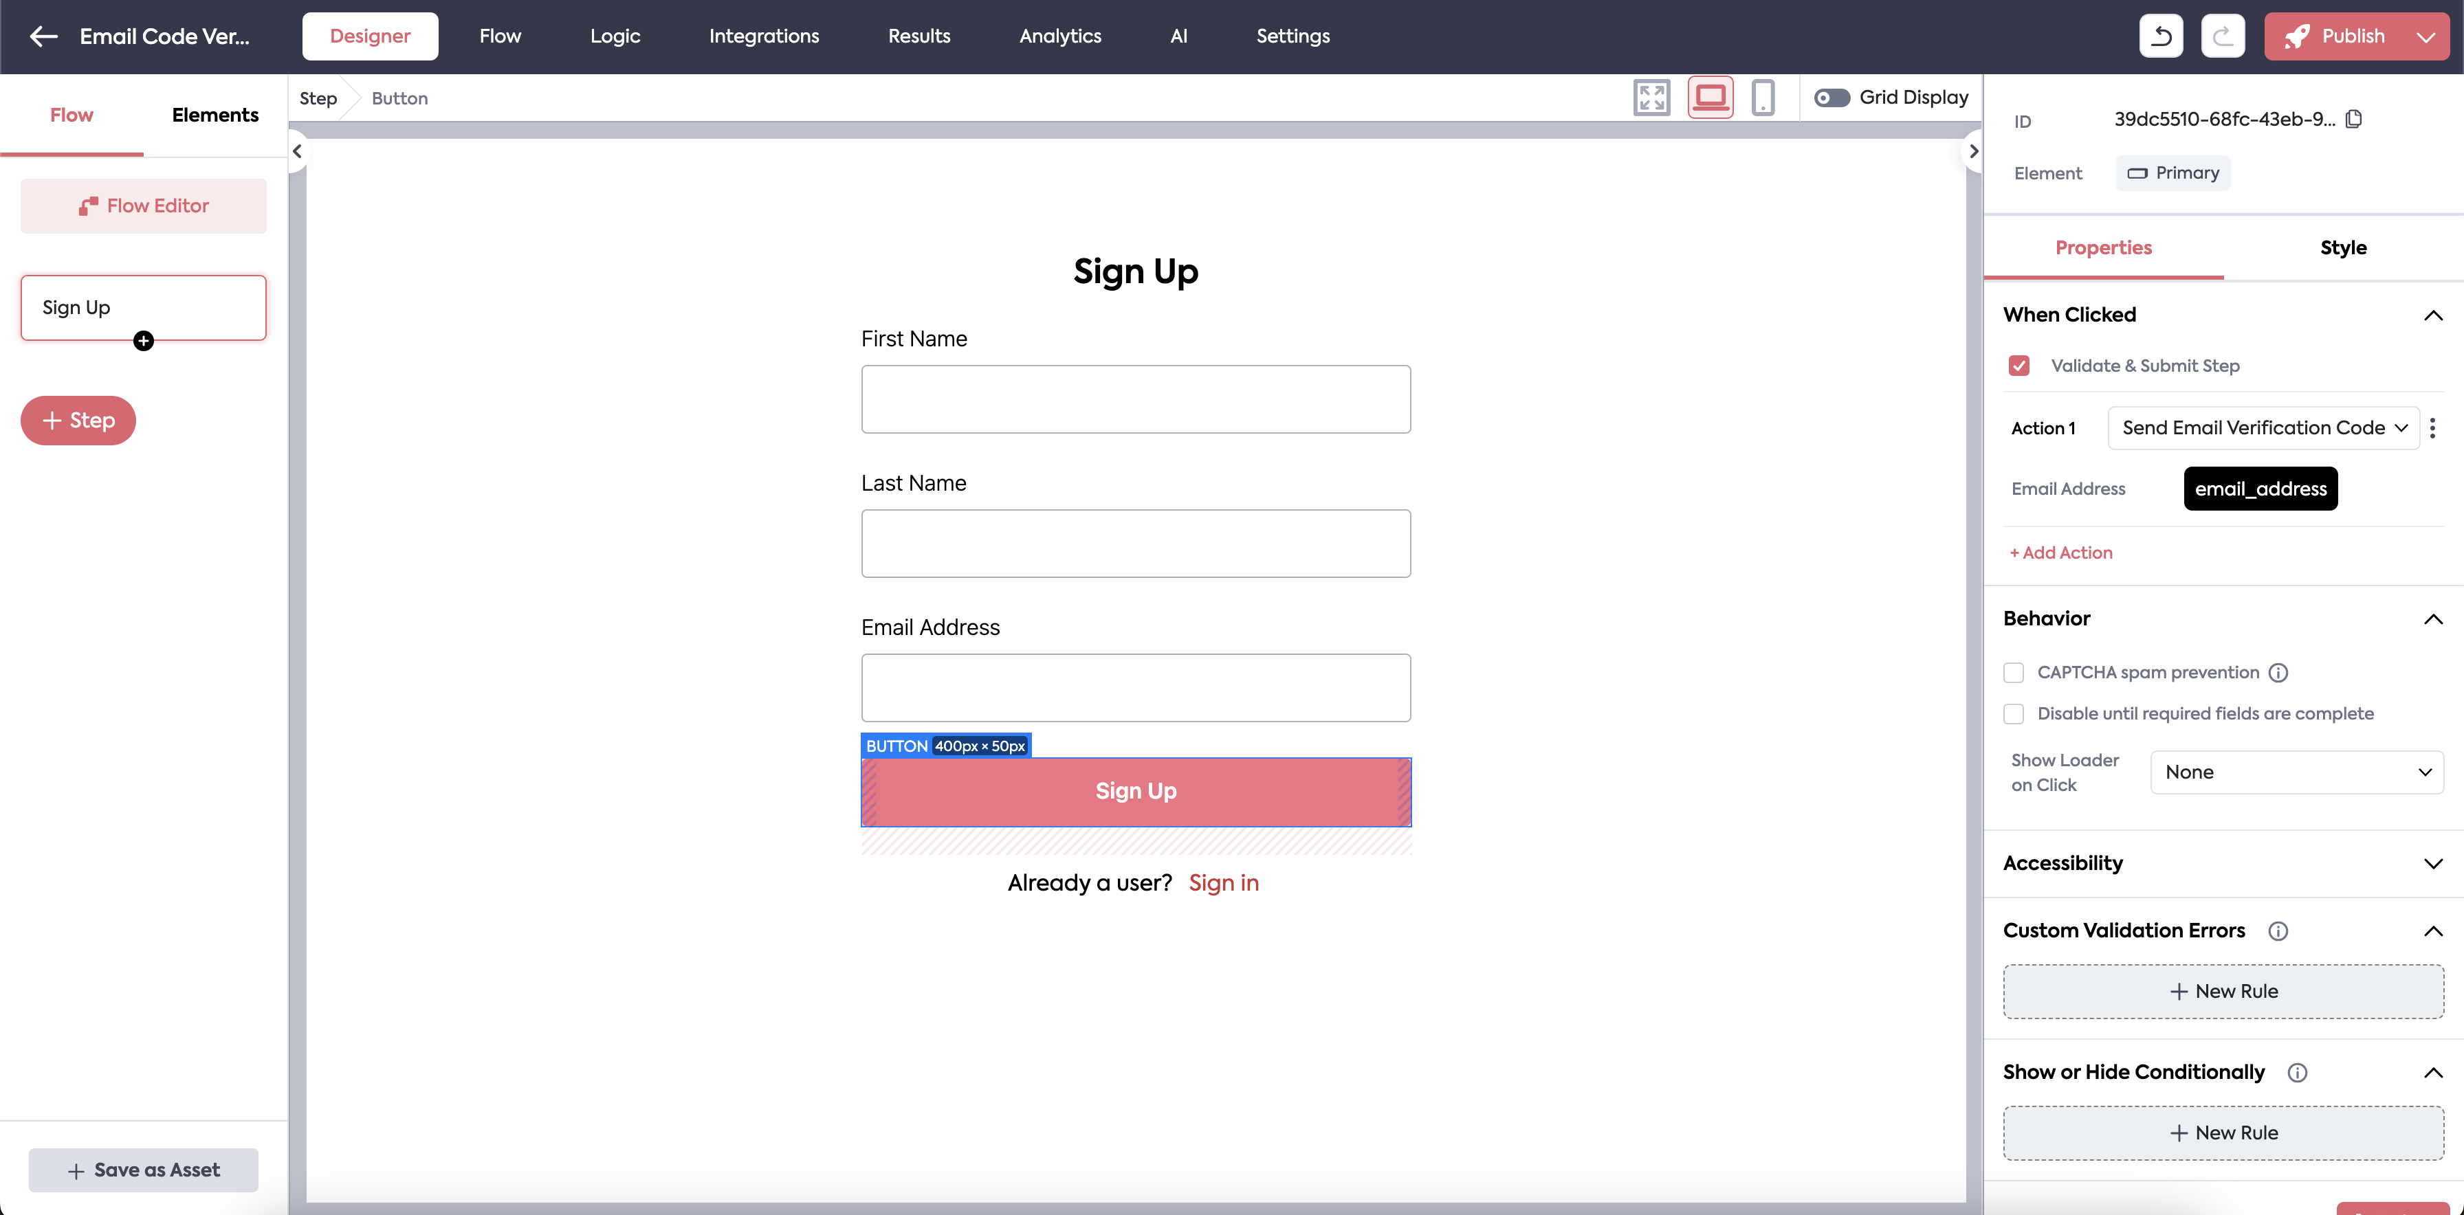Open Send Email Verification Code dropdown

coord(2263,427)
